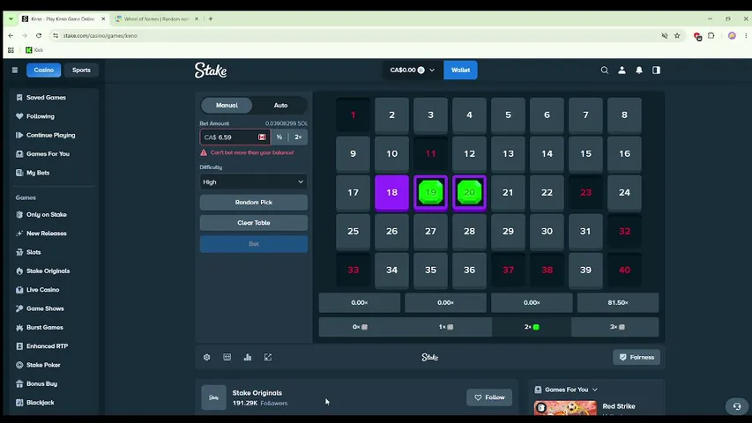Open the user profile icon
The height and width of the screenshot is (423, 752).
(622, 70)
